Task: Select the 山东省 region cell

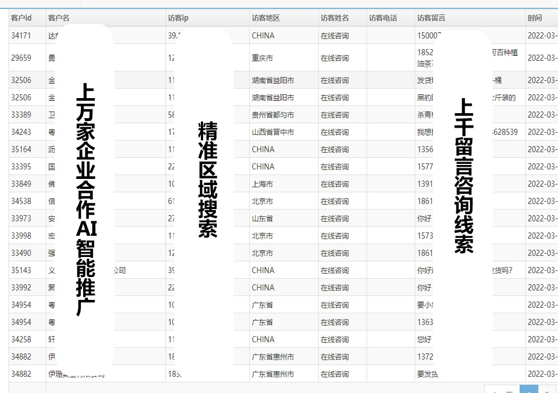Action: tap(262, 219)
